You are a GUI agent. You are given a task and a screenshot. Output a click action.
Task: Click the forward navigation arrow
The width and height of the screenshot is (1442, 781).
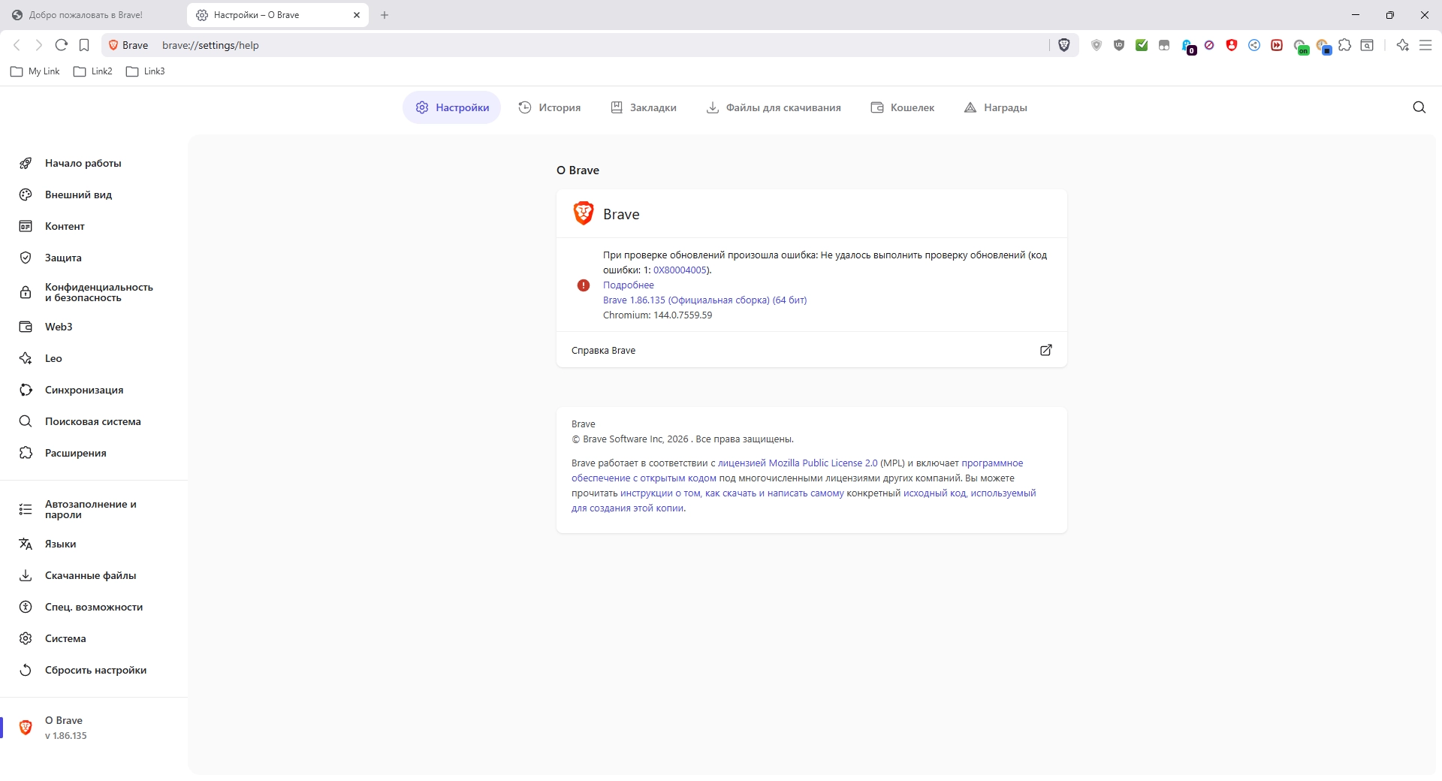[39, 45]
